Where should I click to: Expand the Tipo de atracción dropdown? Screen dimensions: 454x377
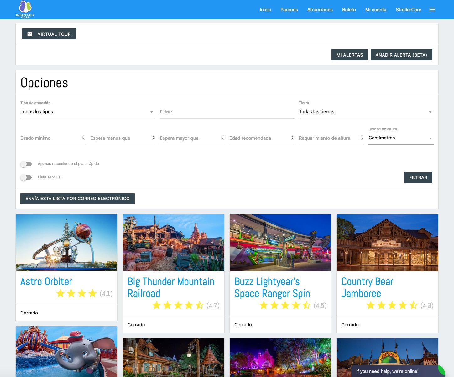click(x=87, y=112)
